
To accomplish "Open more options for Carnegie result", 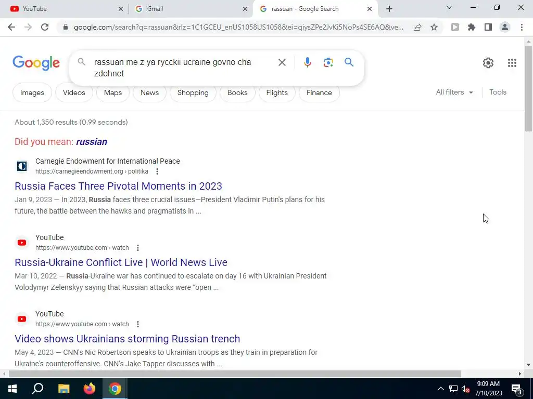I will tap(157, 171).
